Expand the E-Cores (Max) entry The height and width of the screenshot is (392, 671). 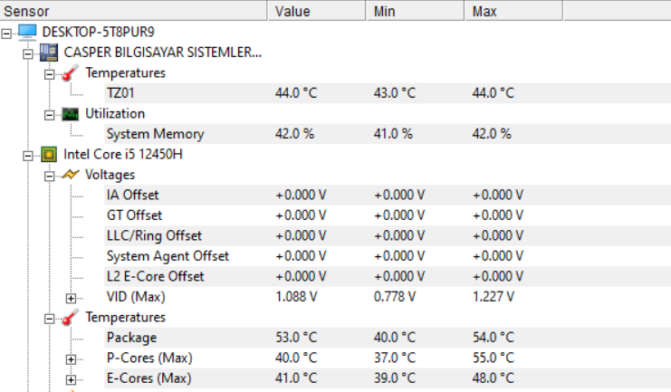pyautogui.click(x=71, y=379)
